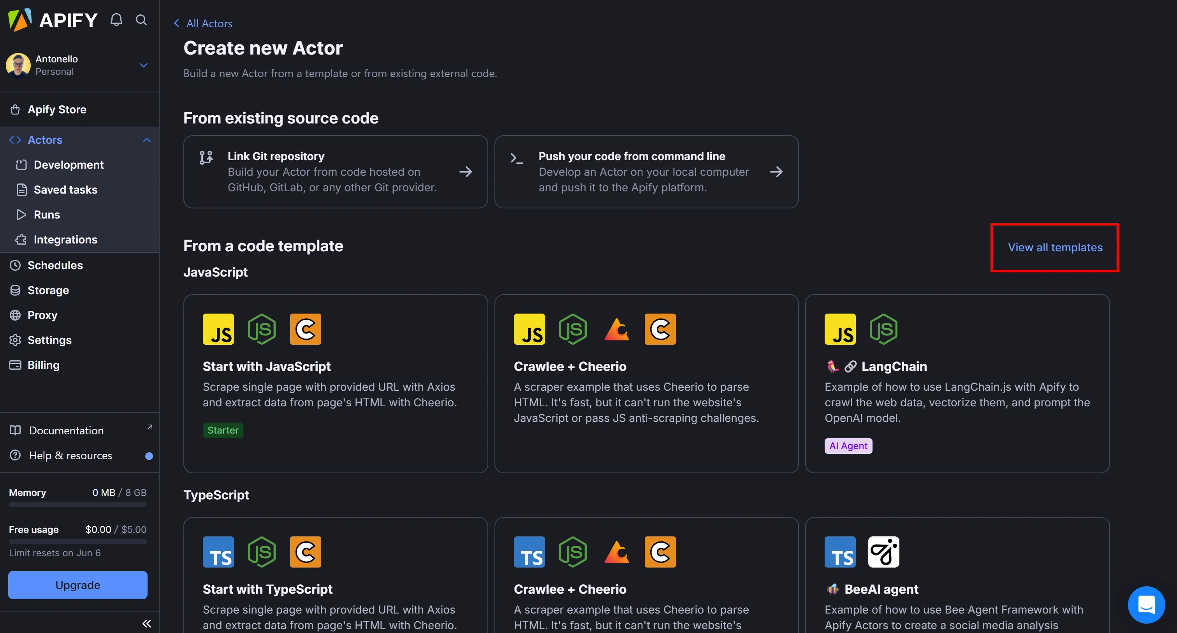Go back to All Actors
1177x633 pixels.
click(203, 23)
